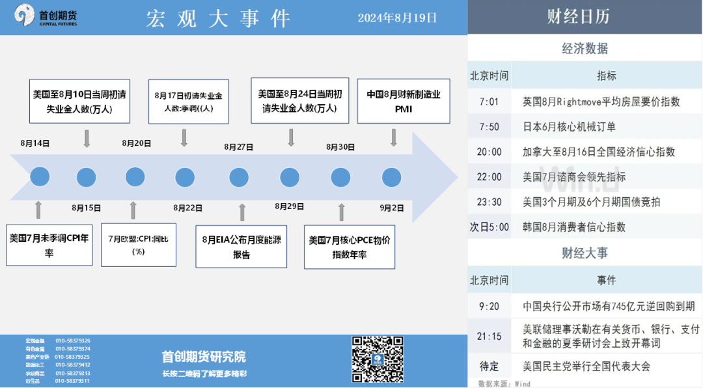Click the 首创期货 Capital Futures logo
Viewport: 703px width, 388px height.
46,16
